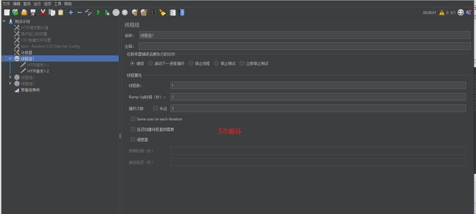Open the 文件 menu
The image size is (476, 214).
(x=7, y=4)
